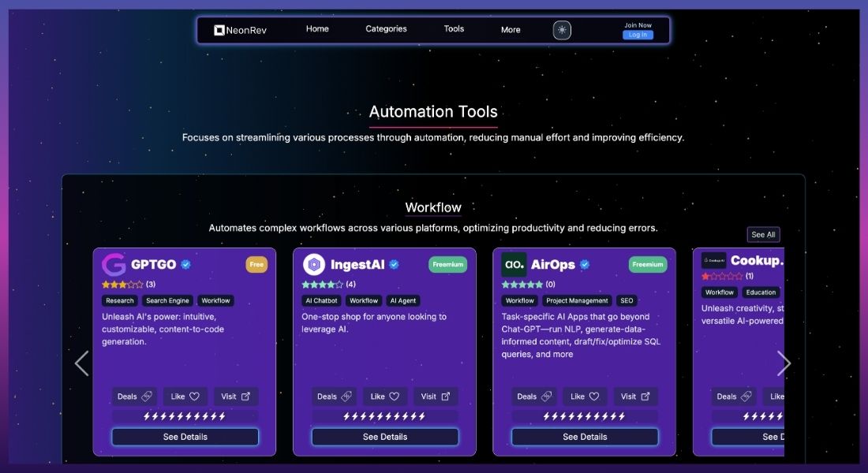
Task: Go to next carousel slide arrow
Action: coord(784,363)
